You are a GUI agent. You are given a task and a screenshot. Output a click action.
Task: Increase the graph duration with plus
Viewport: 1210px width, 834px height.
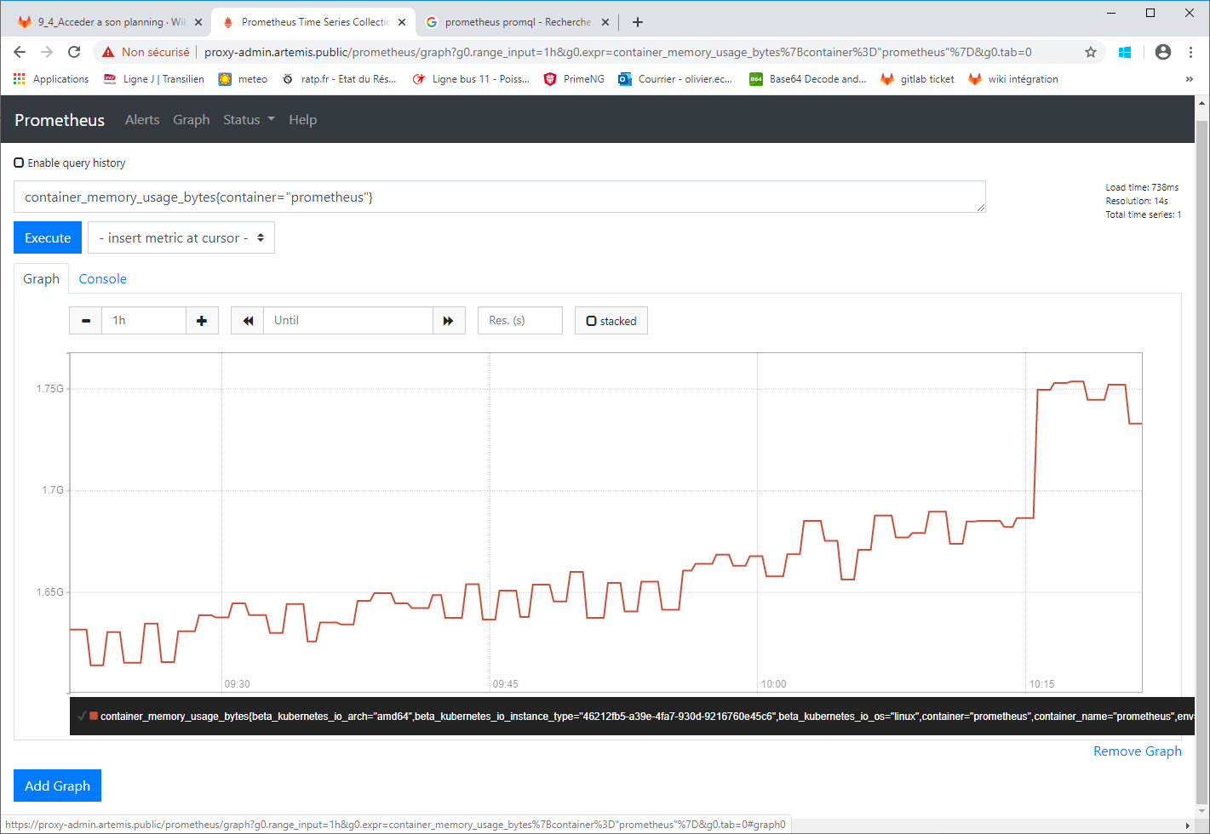tap(202, 320)
